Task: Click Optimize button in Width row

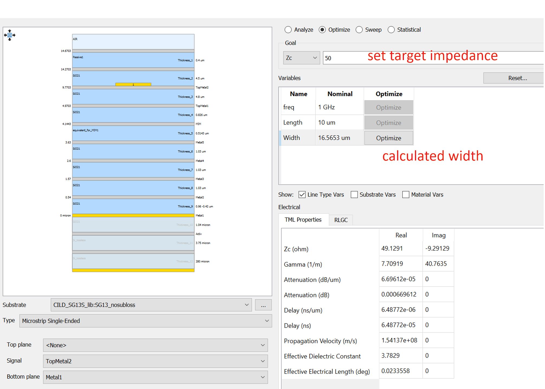Action: [389, 138]
